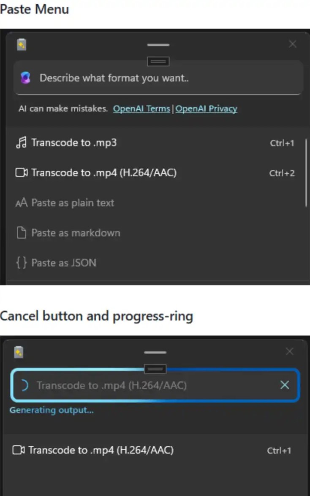Select Transcode to .mp4 with Ctrl+1 shortcut
This screenshot has width=310, height=496.
101,450
